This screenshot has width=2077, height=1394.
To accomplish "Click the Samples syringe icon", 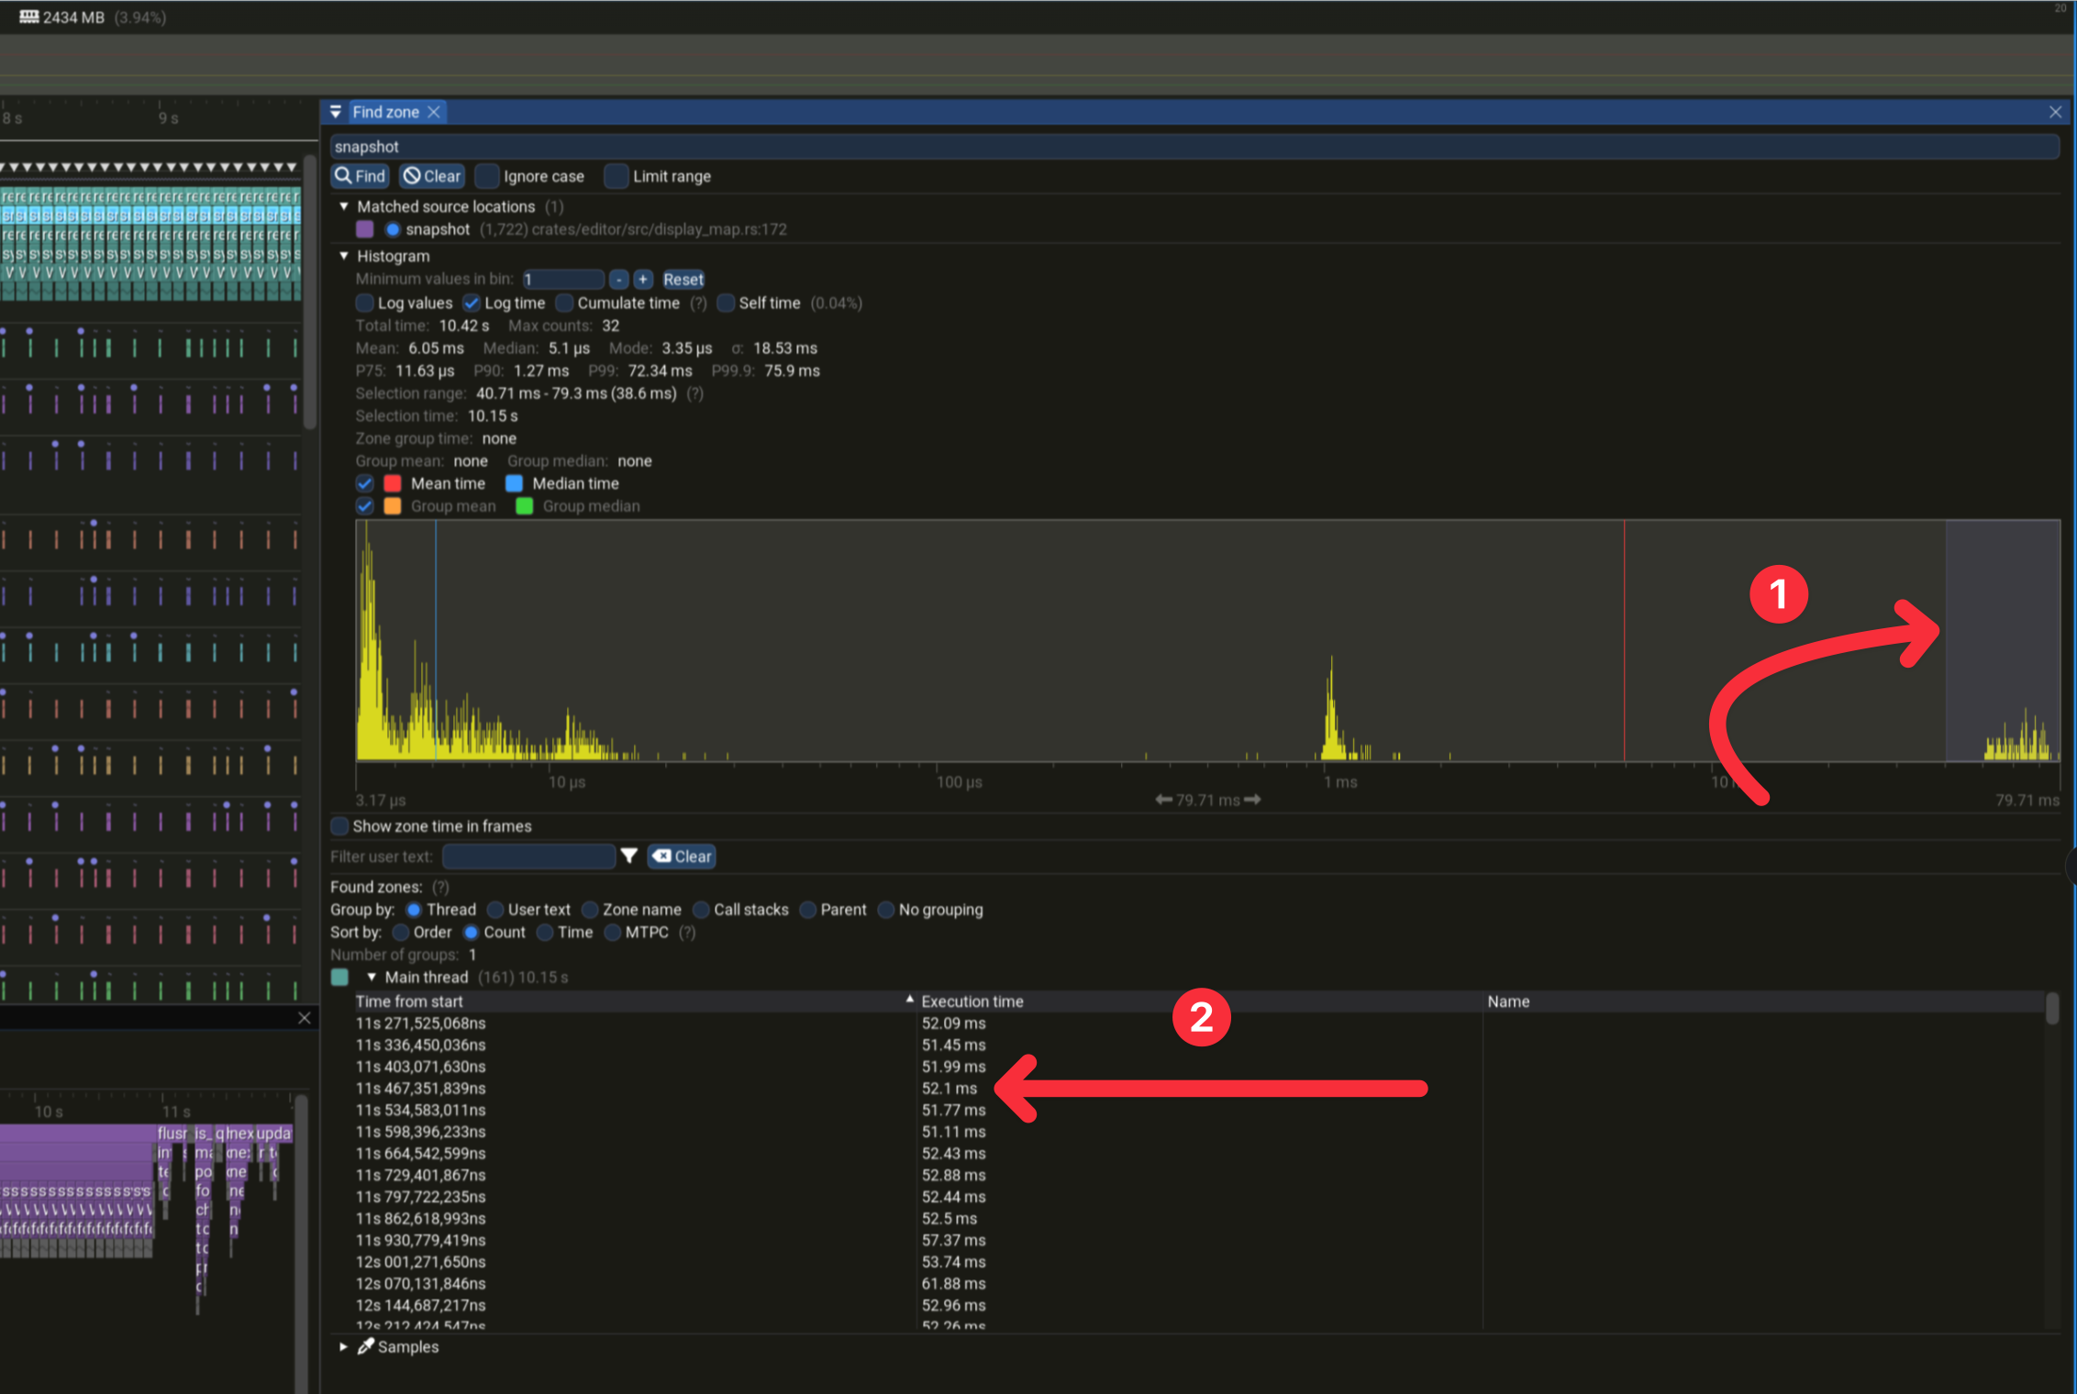I will click(x=365, y=1346).
